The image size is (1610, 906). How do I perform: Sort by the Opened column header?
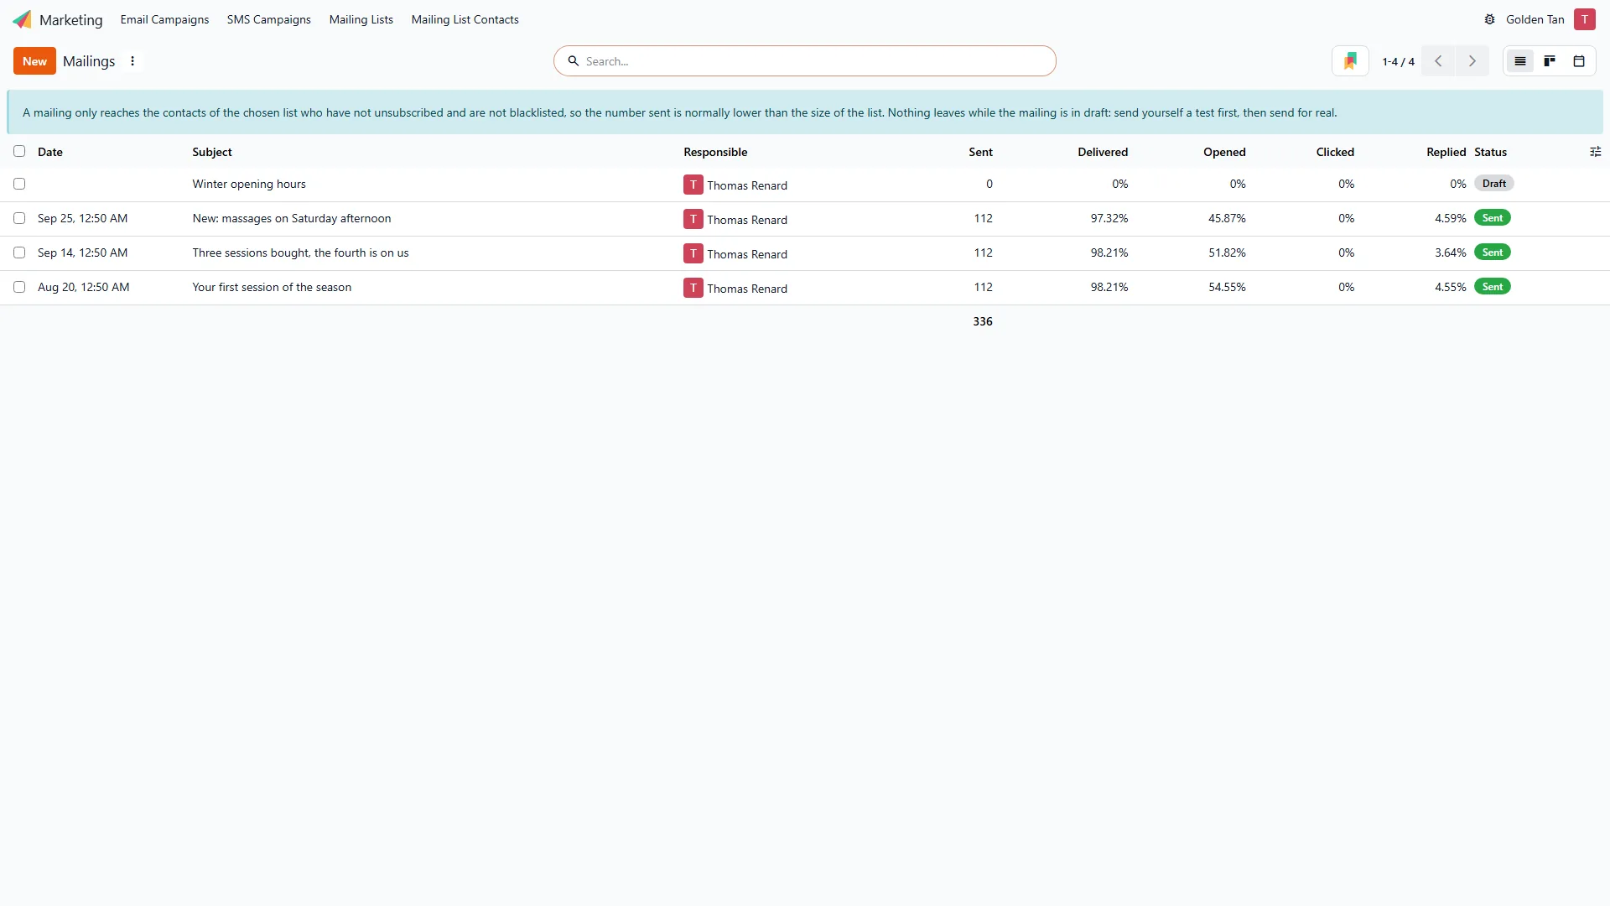pos(1224,152)
